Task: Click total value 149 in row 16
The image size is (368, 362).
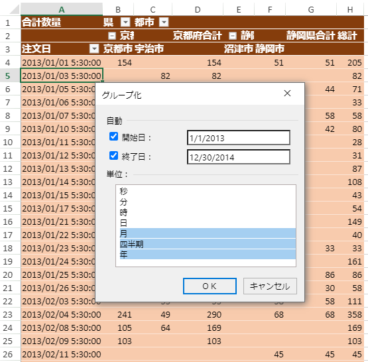Action: (x=350, y=221)
